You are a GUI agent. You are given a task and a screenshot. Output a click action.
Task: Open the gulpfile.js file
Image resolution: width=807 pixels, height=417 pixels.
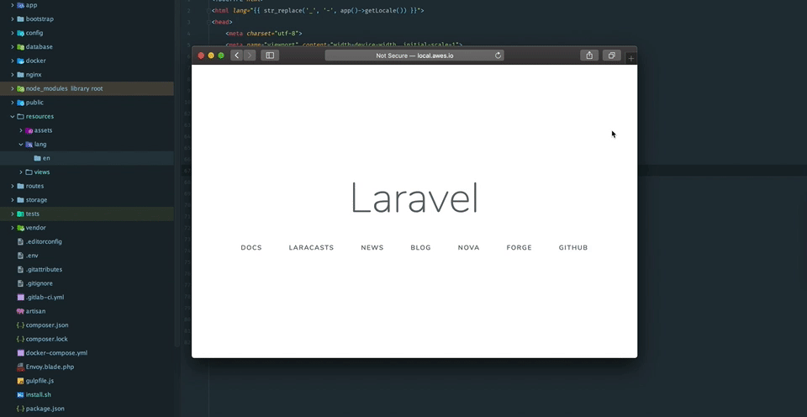point(40,381)
